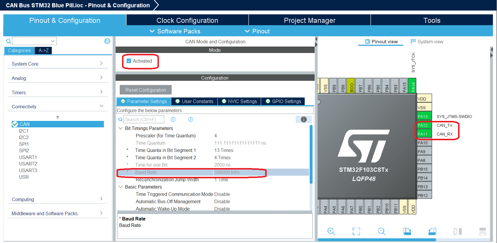Screen dimensions: 497x243
Task: Open the User Constants tab
Action: pyautogui.click(x=194, y=101)
